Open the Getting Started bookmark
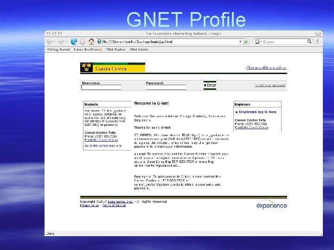 point(58,50)
